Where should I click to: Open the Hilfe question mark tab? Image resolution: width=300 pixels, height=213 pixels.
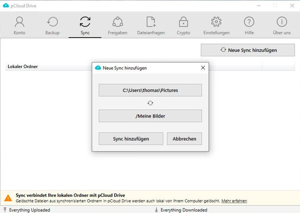pyautogui.click(x=249, y=25)
